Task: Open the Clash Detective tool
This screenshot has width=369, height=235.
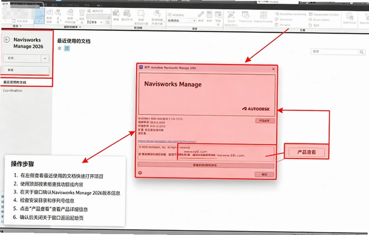Action: pos(231,19)
